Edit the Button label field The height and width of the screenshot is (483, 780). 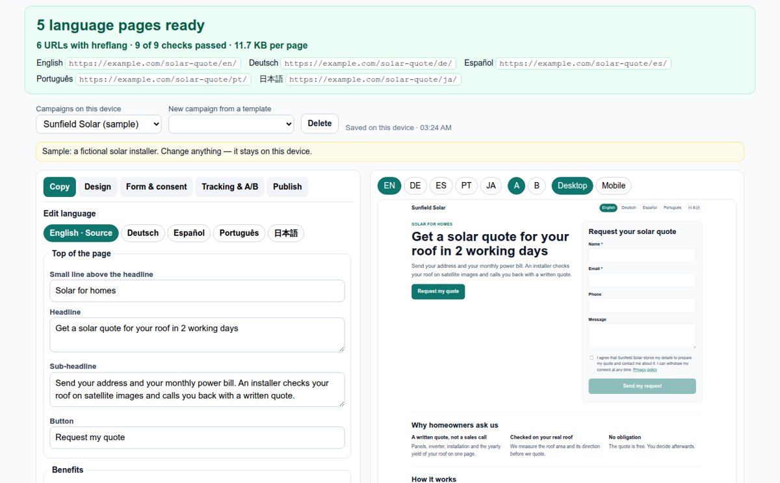point(197,437)
